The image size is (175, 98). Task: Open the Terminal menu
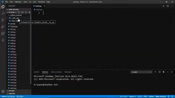pyautogui.click(x=41, y=2)
